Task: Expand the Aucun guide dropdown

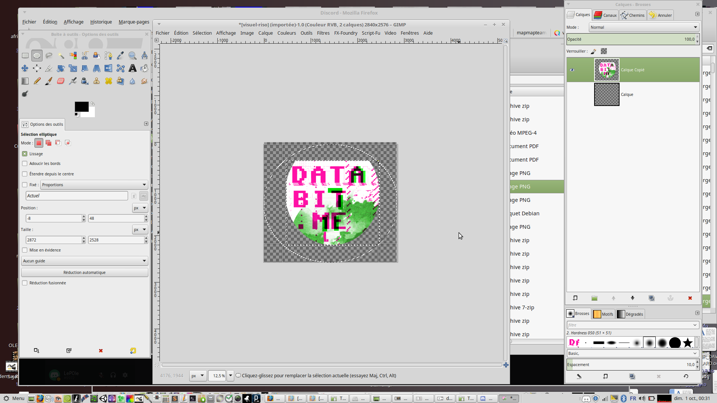Action: click(84, 261)
